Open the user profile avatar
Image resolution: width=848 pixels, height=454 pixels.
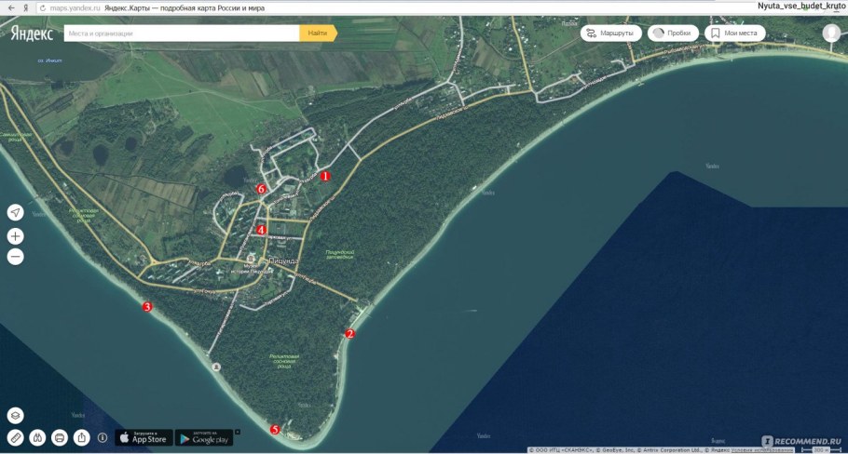point(831,33)
